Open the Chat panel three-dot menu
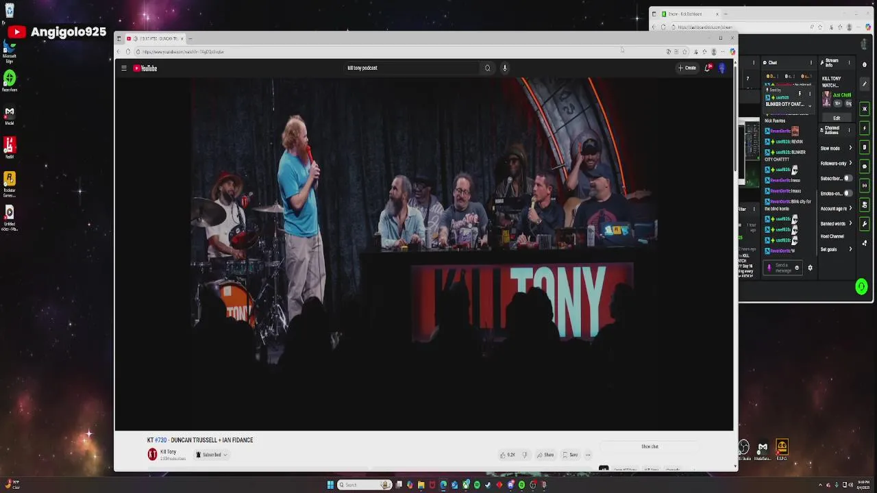The height and width of the screenshot is (493, 877). coord(811,62)
